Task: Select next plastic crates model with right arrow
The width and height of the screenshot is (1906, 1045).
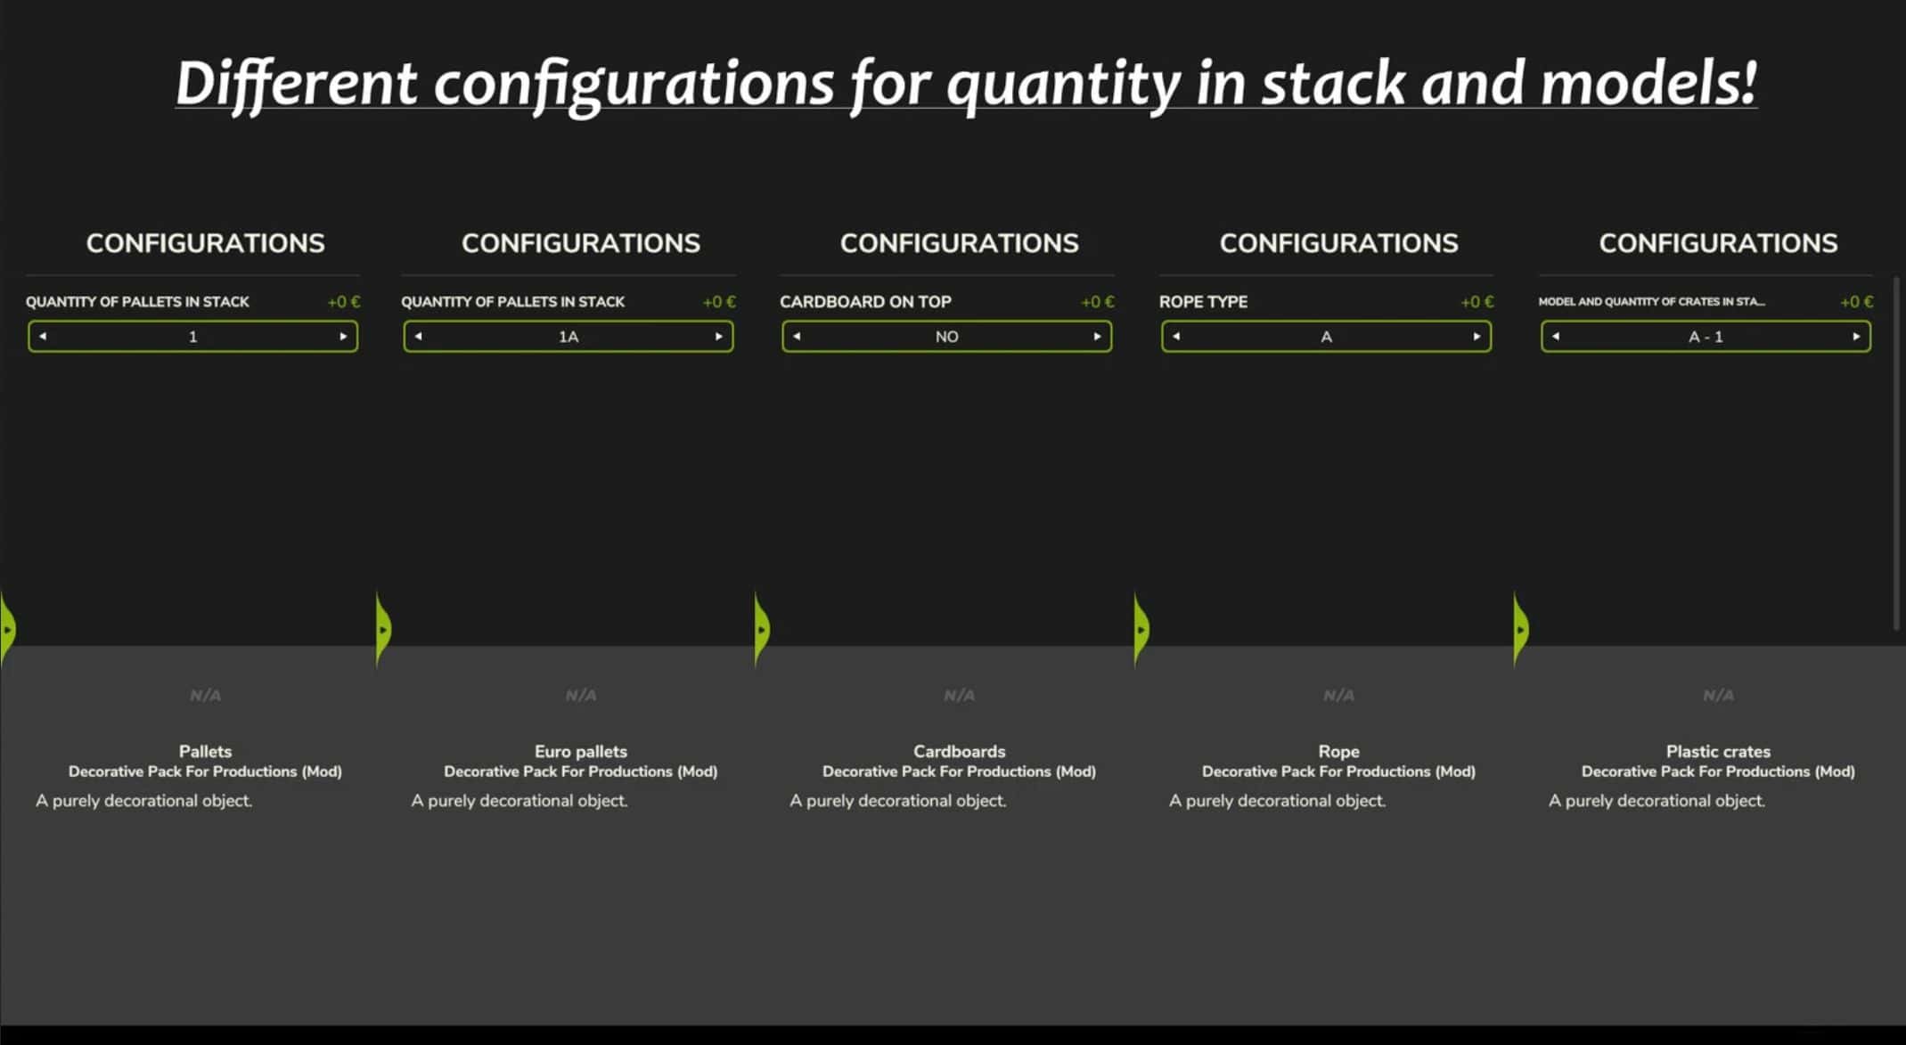Action: coord(1856,337)
